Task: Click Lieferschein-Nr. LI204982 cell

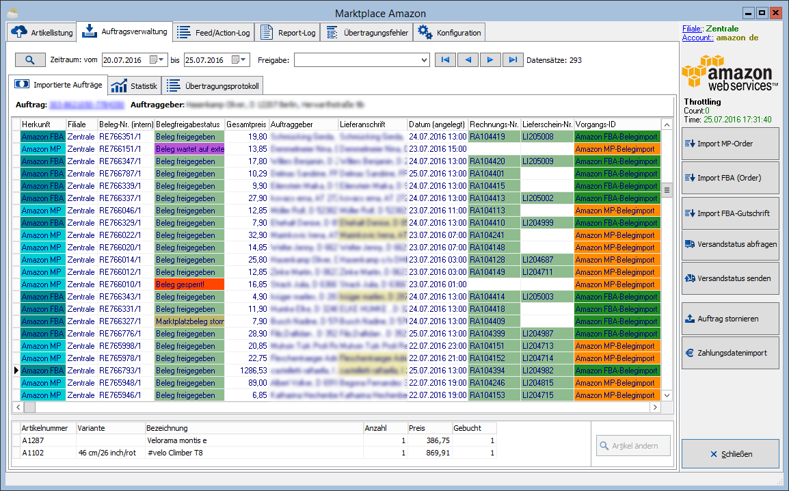Action: (x=547, y=371)
